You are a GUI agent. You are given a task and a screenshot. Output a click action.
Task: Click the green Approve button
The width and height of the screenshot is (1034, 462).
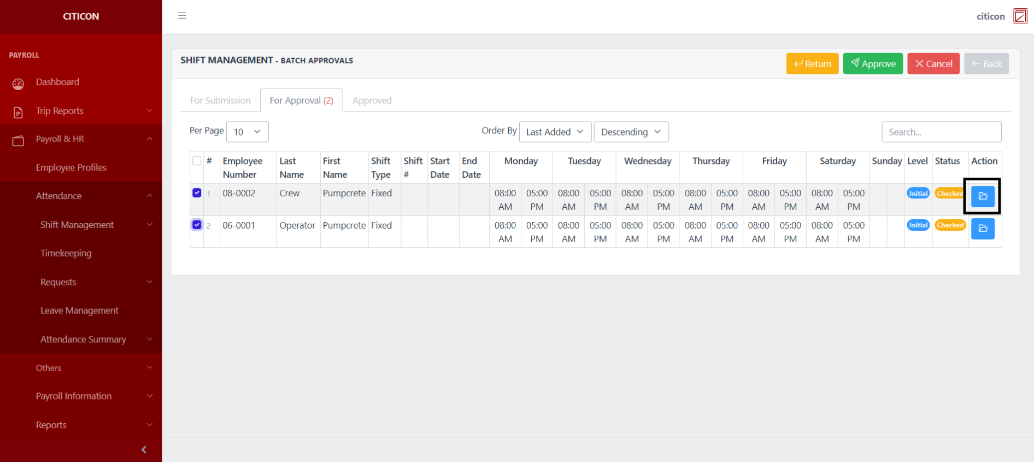pyautogui.click(x=873, y=64)
